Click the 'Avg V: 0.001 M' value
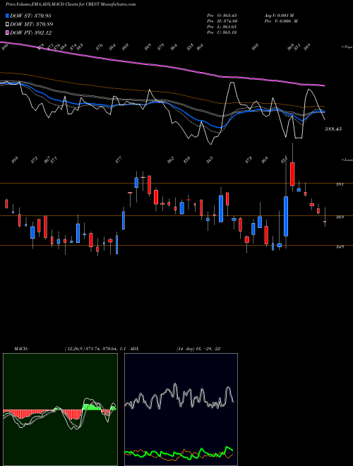 [x=280, y=16]
